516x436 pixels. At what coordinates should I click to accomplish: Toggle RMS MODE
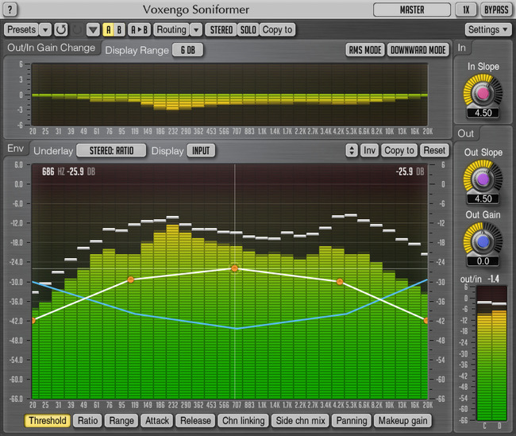click(365, 50)
